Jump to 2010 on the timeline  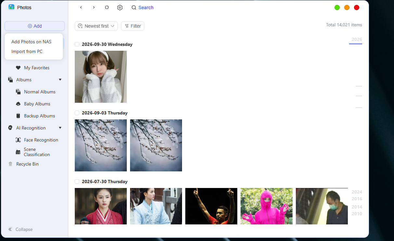(357, 214)
